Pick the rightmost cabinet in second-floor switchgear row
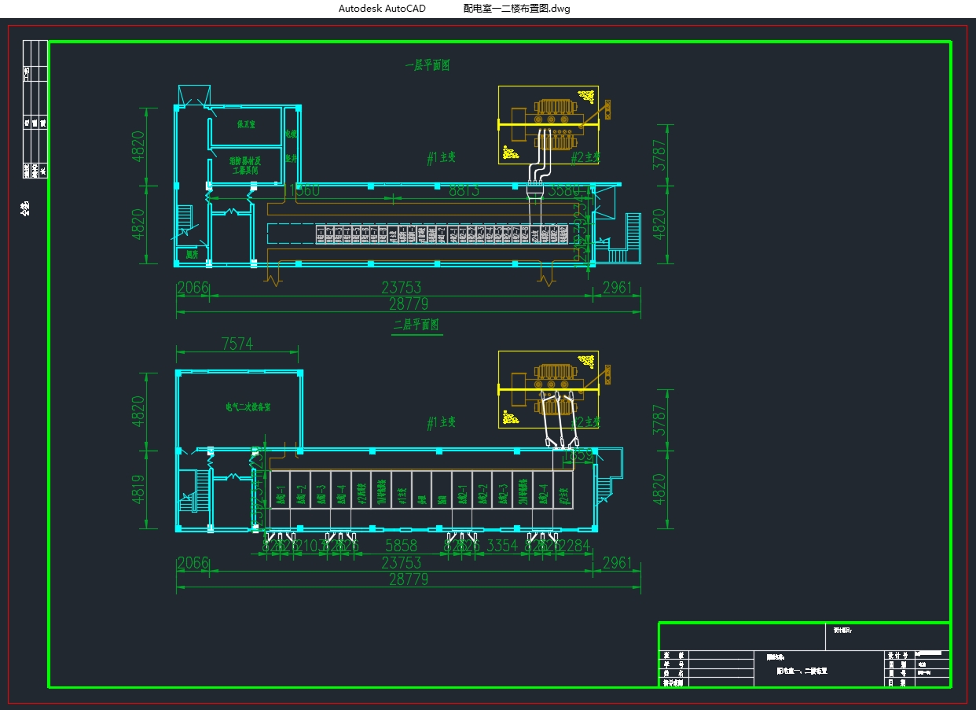The height and width of the screenshot is (710, 976). (x=563, y=495)
